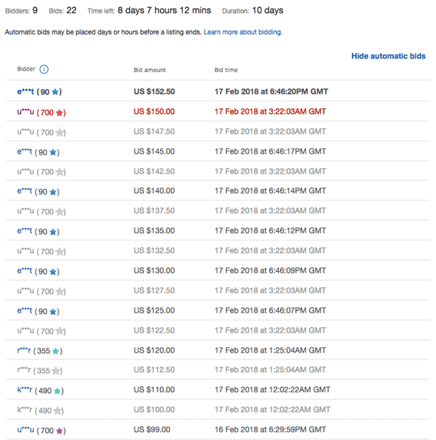Screen dimensions: 436x440
Task: Click the blue star in the US $140.00 row
Action: pyautogui.click(x=53, y=192)
